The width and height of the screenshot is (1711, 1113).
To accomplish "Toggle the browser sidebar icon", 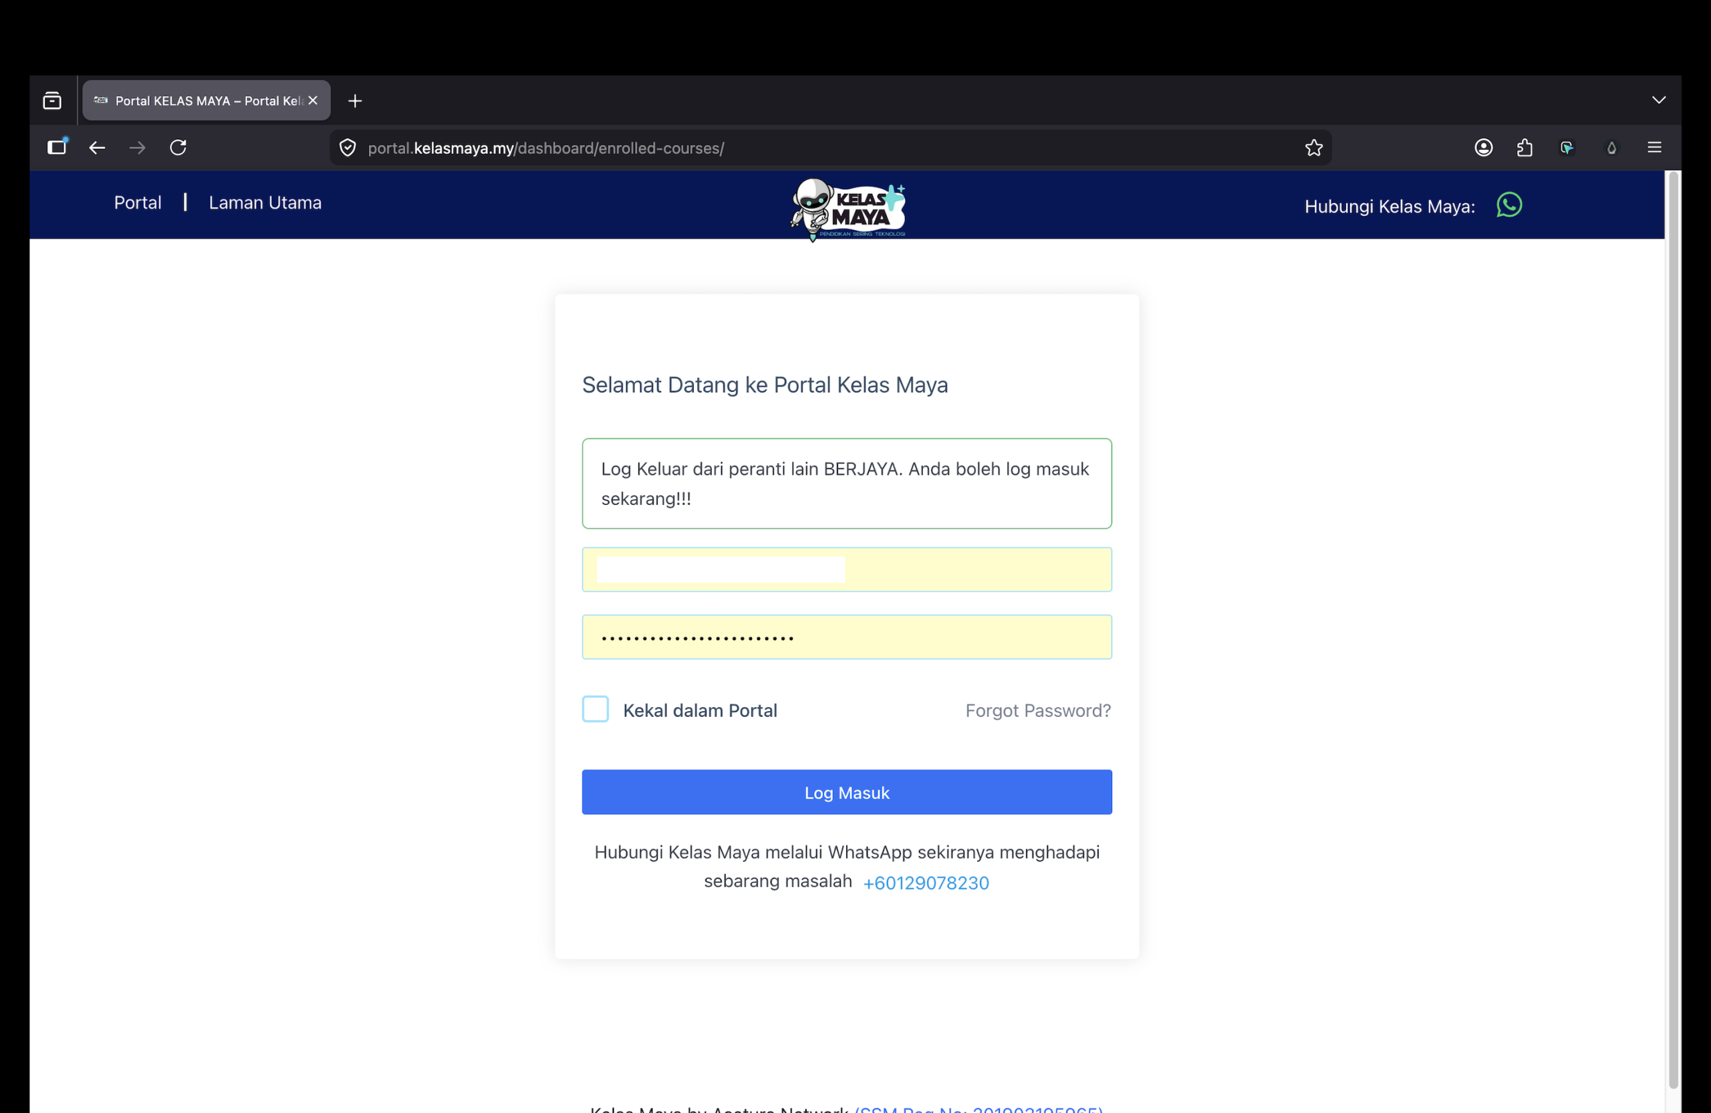I will point(57,147).
